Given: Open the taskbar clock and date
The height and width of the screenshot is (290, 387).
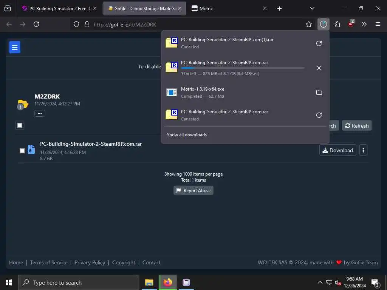Looking at the screenshot, I should click(x=354, y=282).
